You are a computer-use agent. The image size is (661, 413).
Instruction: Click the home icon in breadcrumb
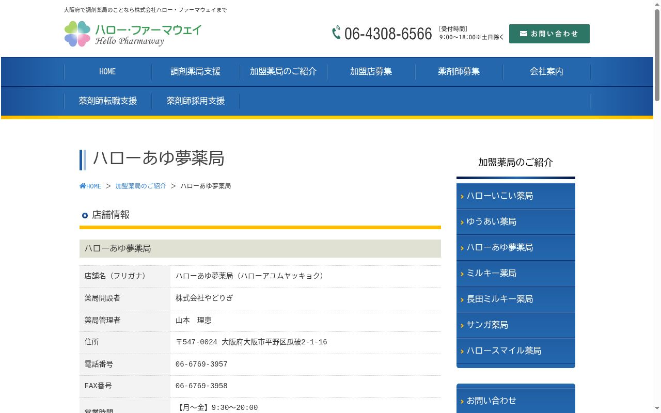click(x=83, y=186)
